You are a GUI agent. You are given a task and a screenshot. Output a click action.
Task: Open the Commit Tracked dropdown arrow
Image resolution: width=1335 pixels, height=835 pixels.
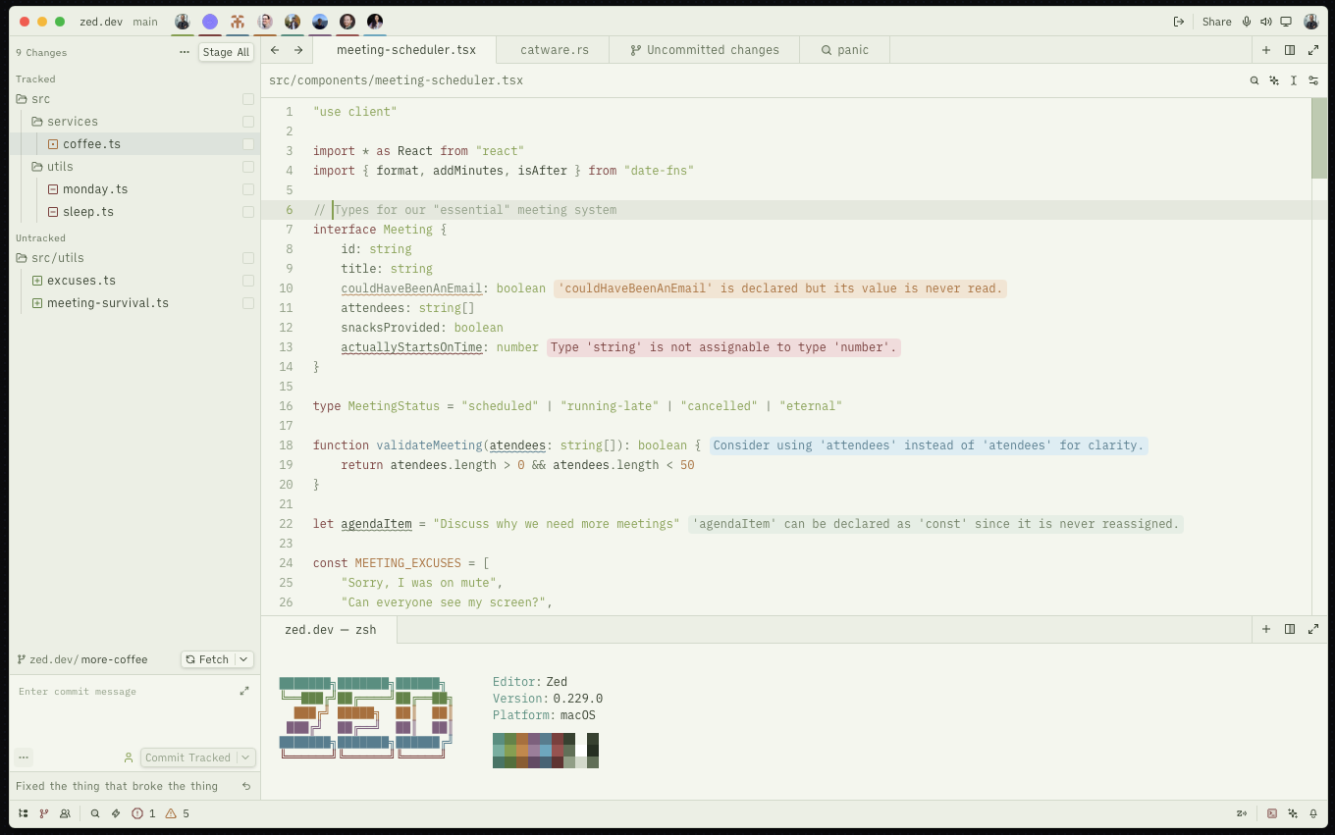[x=245, y=757]
